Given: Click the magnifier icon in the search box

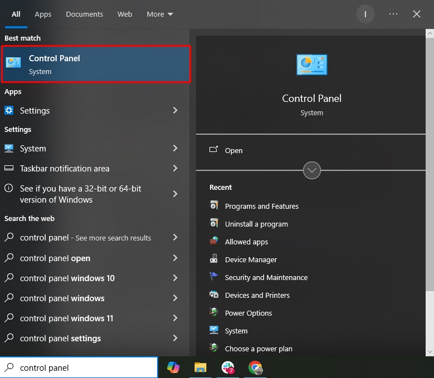Looking at the screenshot, I should (9, 367).
